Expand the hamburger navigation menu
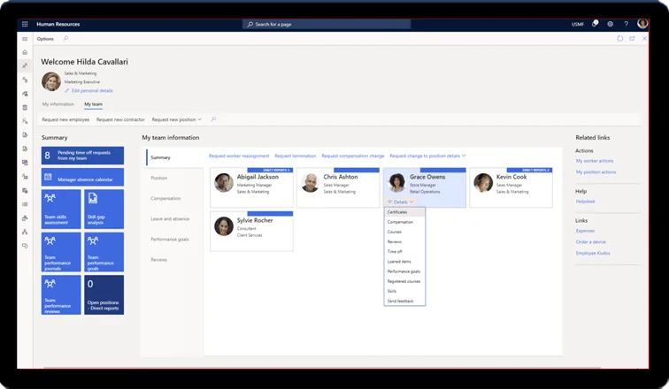This screenshot has width=669, height=389. [25, 39]
